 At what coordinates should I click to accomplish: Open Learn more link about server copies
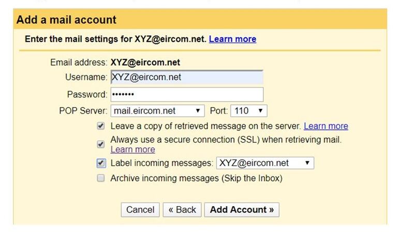click(326, 126)
